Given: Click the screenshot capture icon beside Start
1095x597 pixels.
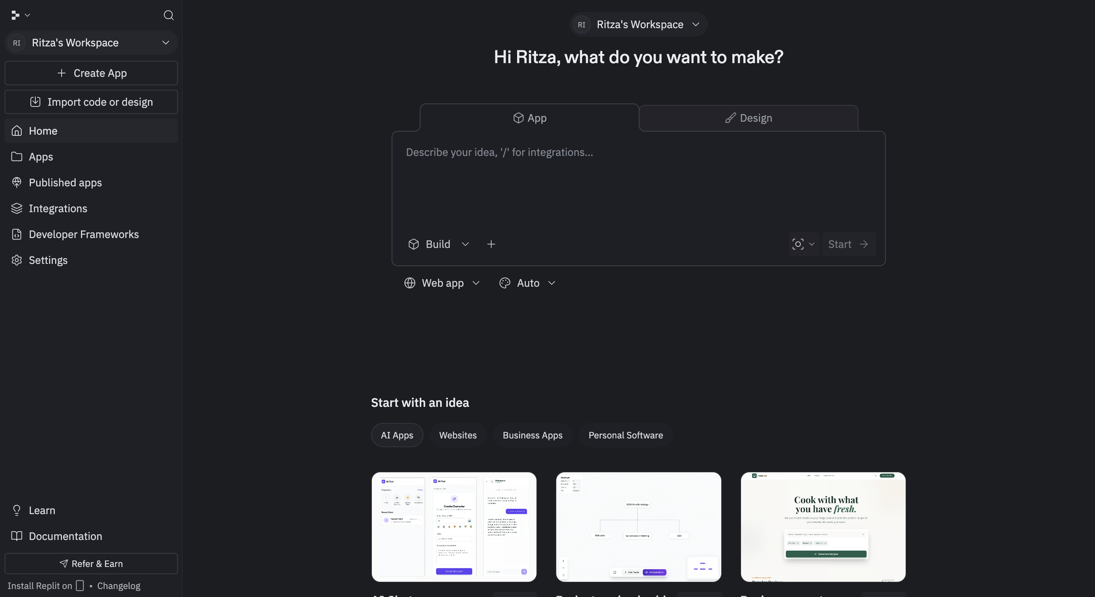Looking at the screenshot, I should click(x=798, y=244).
